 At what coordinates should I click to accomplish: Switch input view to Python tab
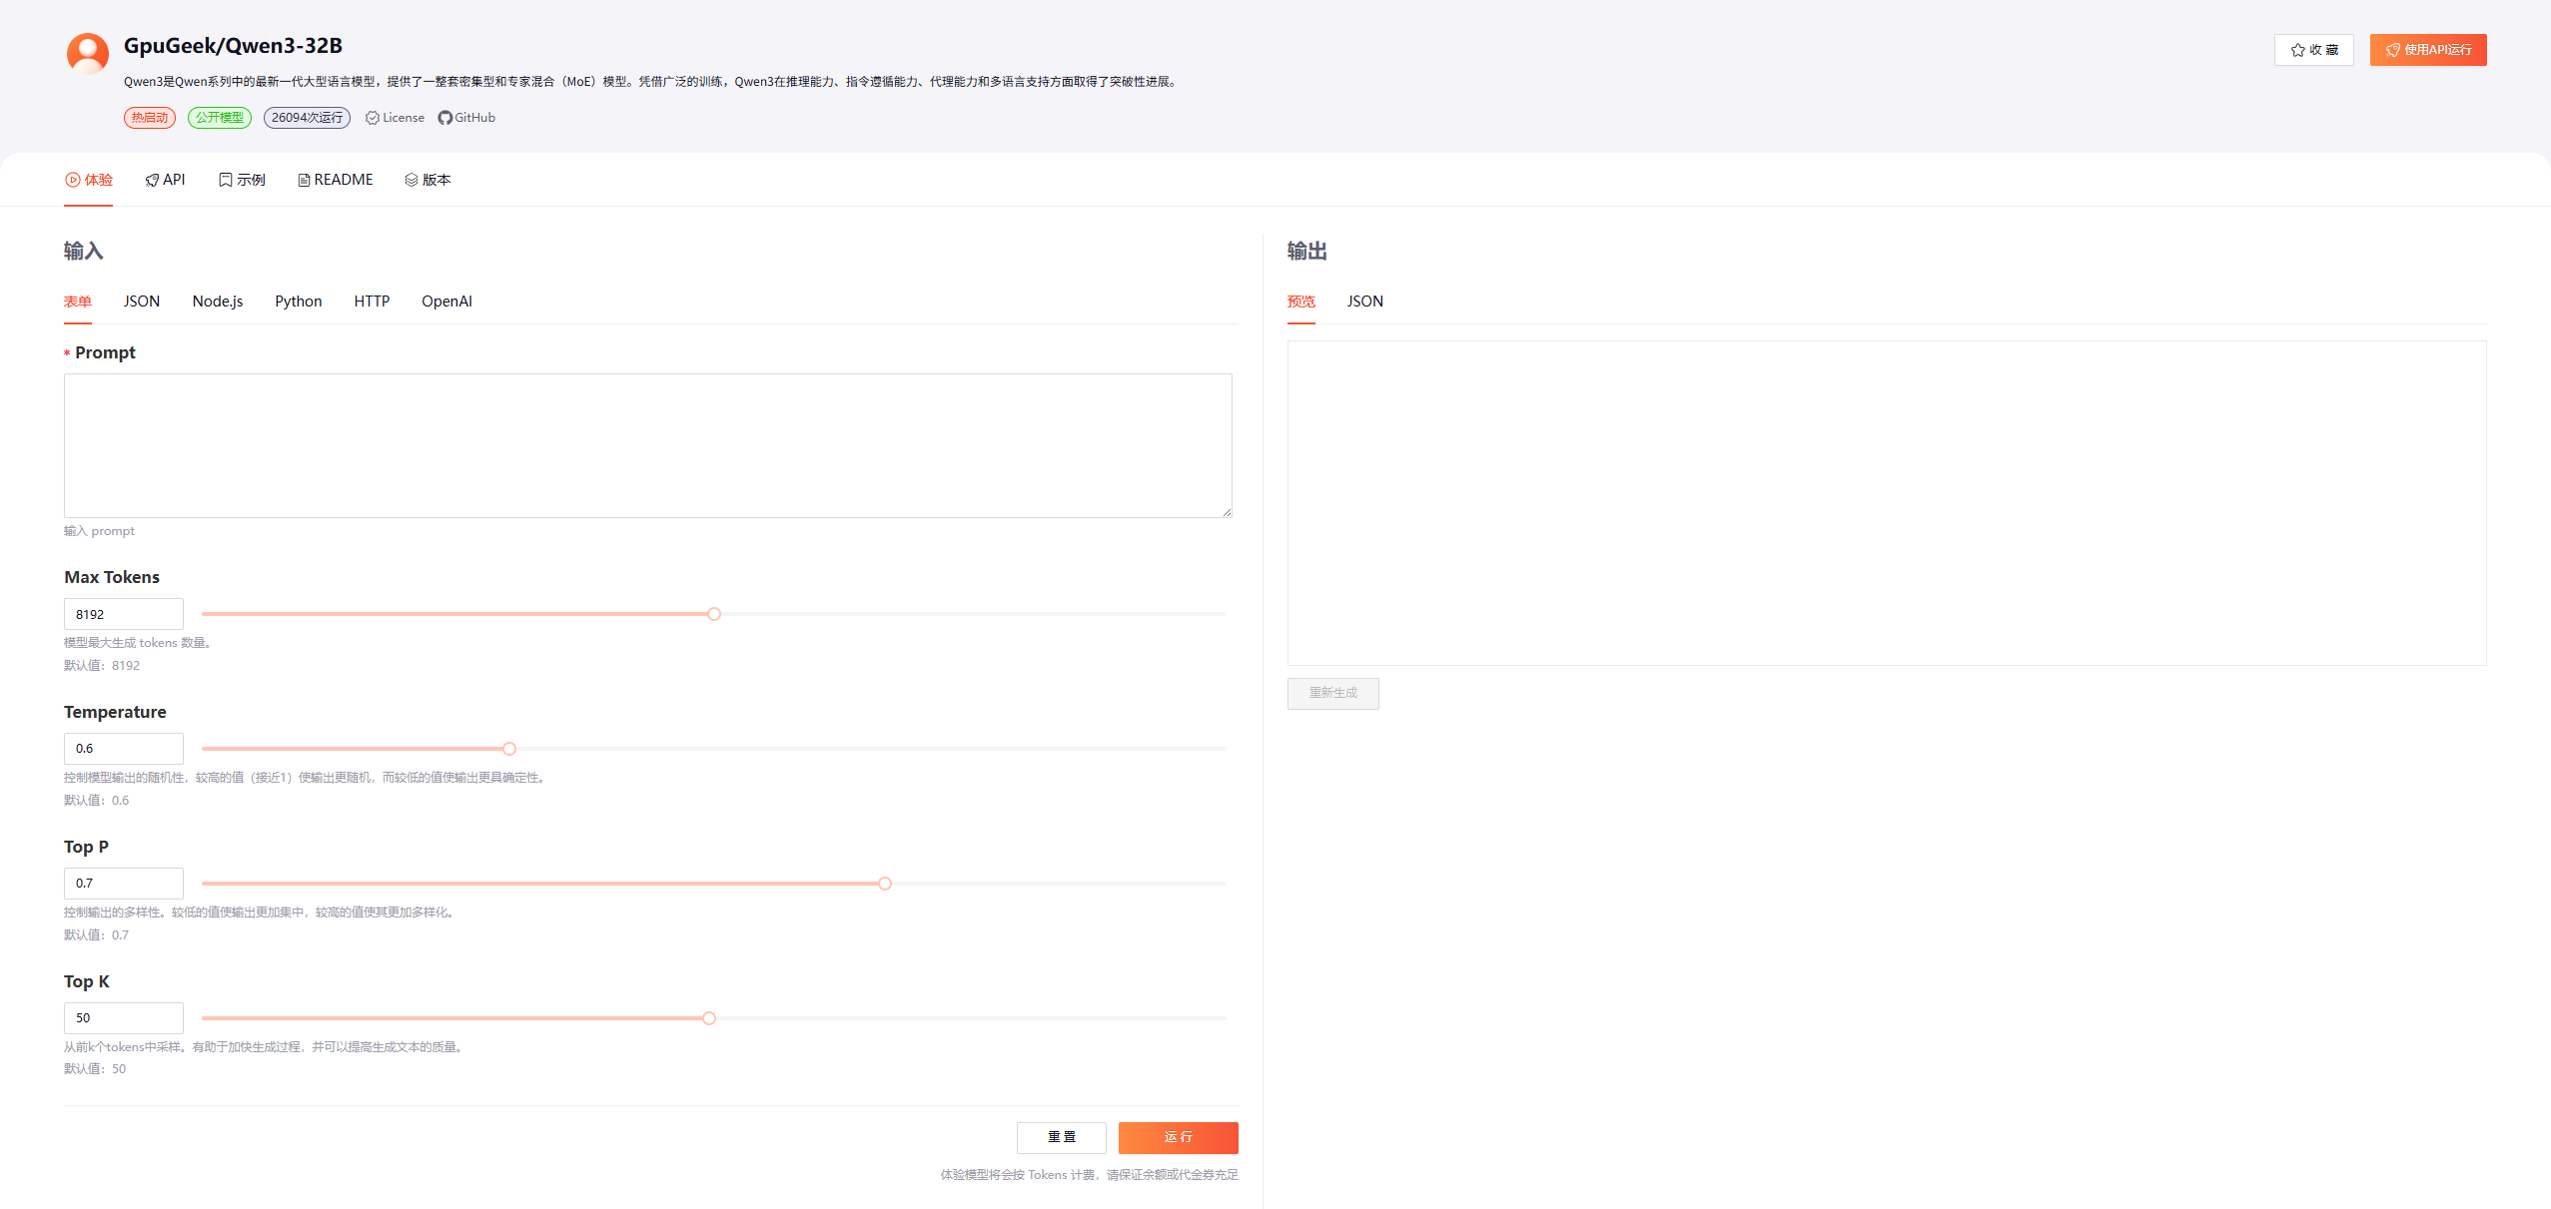tap(298, 302)
